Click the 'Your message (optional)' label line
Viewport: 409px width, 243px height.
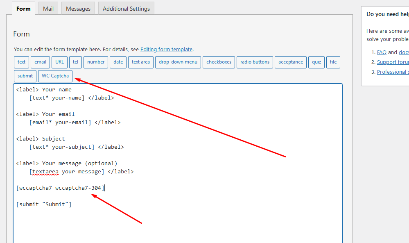tap(67, 164)
